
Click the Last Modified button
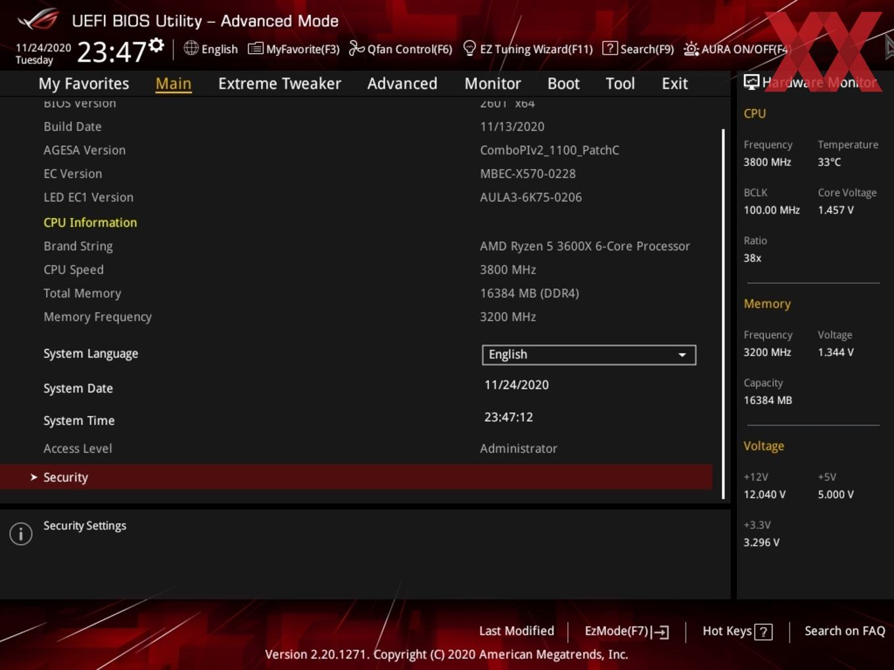[517, 631]
